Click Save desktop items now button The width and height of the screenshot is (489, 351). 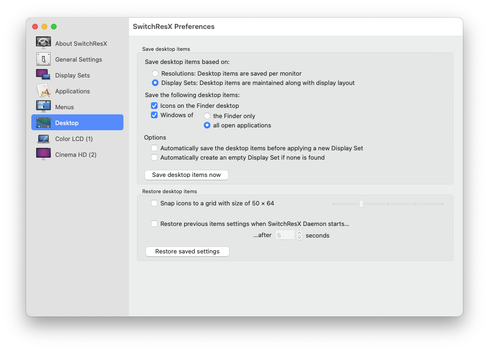(187, 175)
